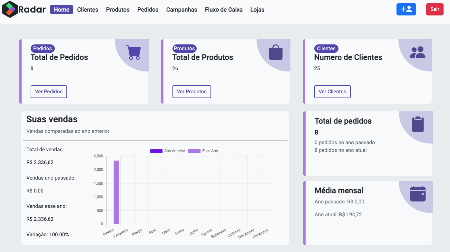Click the Sair button
Image resolution: width=450 pixels, height=252 pixels.
pos(435,9)
